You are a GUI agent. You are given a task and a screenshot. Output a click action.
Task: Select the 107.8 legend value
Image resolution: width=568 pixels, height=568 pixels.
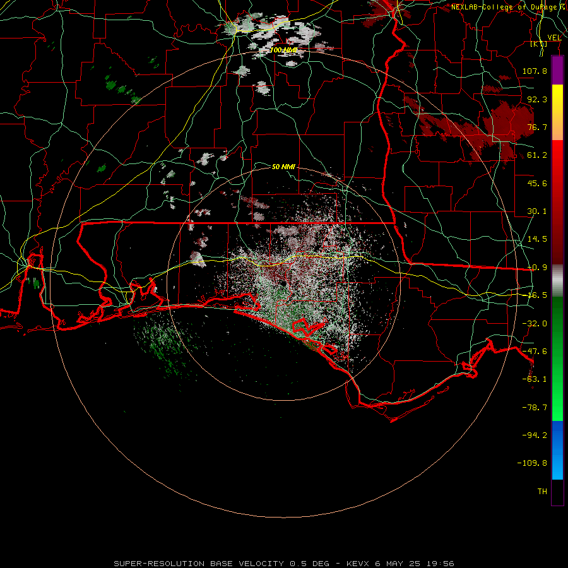click(x=535, y=71)
